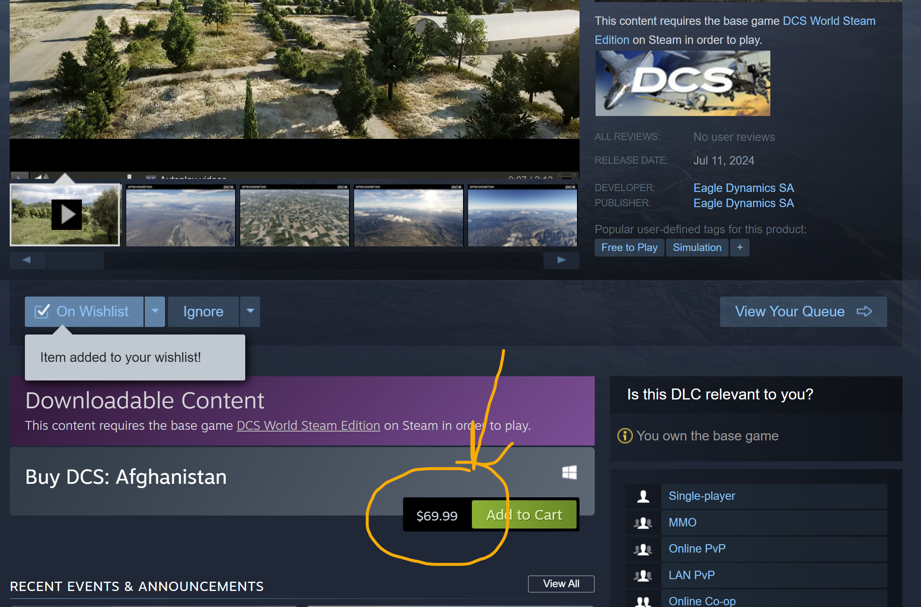
Task: Select the second screenshot thumbnail of desert valley
Action: pyautogui.click(x=181, y=215)
